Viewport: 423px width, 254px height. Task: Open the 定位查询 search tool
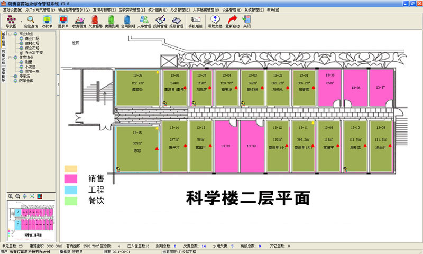(30, 21)
